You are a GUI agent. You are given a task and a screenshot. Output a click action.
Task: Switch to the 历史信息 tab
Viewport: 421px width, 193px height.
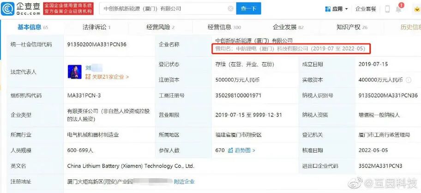tap(410, 27)
